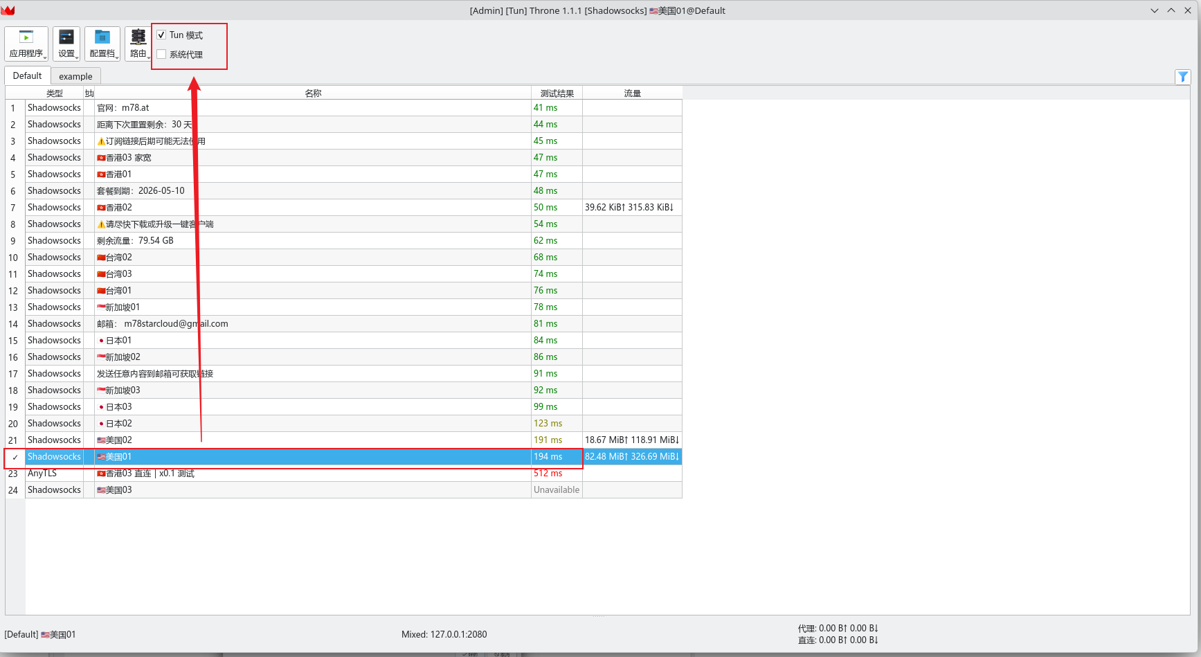Sort by the 测试结果 column header
The height and width of the screenshot is (657, 1201).
[x=557, y=93]
